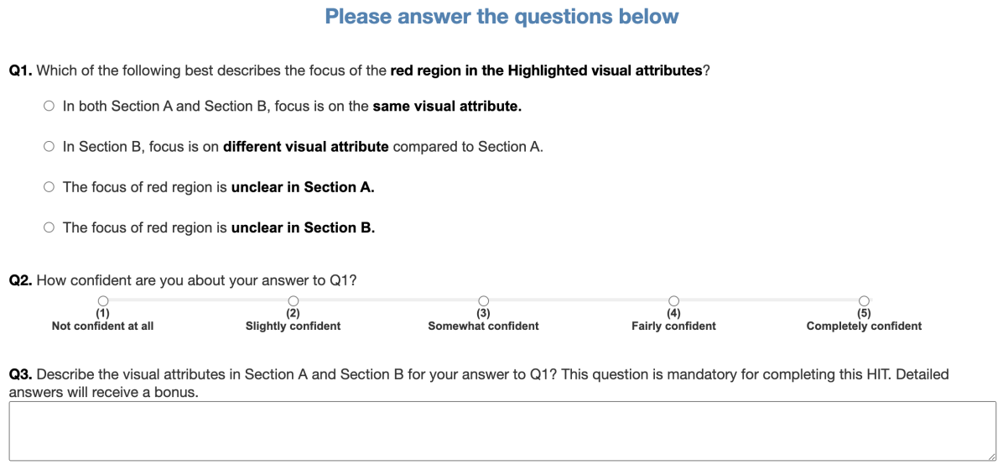Click the 'Please answer the questions below' heading
Viewport: 1003px width, 470px height.
pyautogui.click(x=502, y=17)
